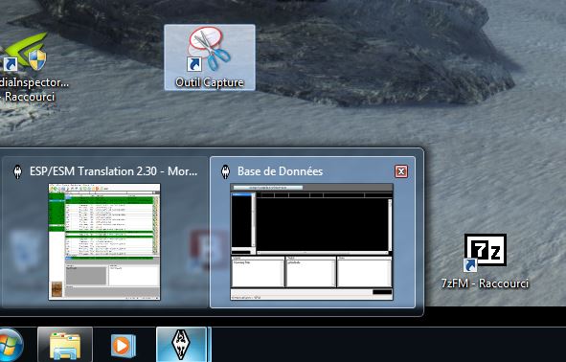Select the Outil Capture scissors icon
Viewport: 566px width, 362px height.
(209, 49)
